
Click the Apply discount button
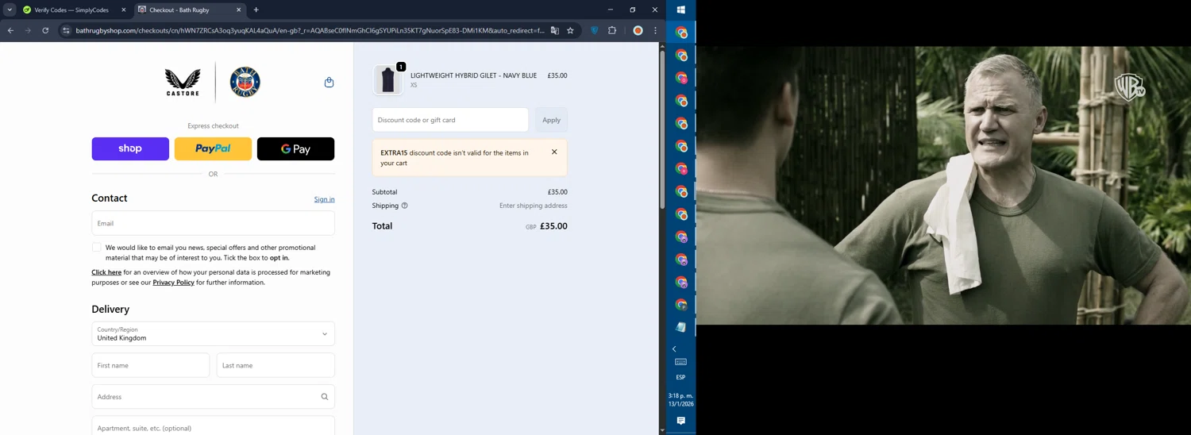pyautogui.click(x=551, y=120)
